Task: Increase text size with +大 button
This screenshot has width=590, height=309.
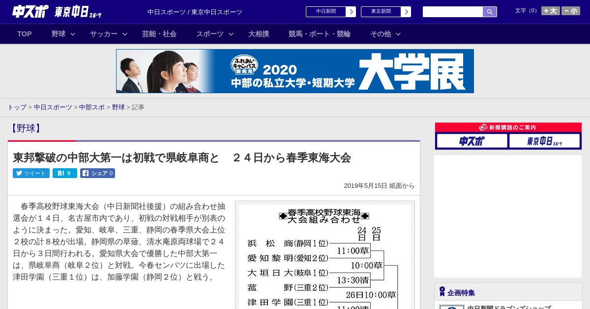Action: 551,11
